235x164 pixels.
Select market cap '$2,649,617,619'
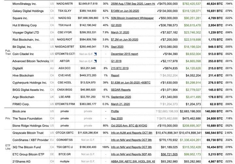tap(88, 4)
